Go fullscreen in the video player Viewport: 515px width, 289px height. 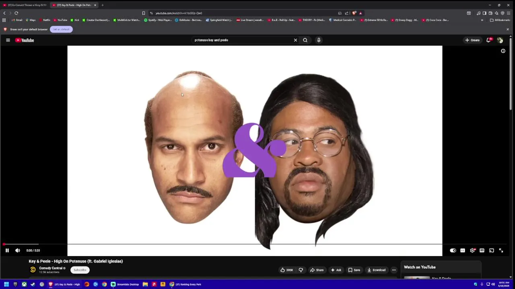[501, 250]
